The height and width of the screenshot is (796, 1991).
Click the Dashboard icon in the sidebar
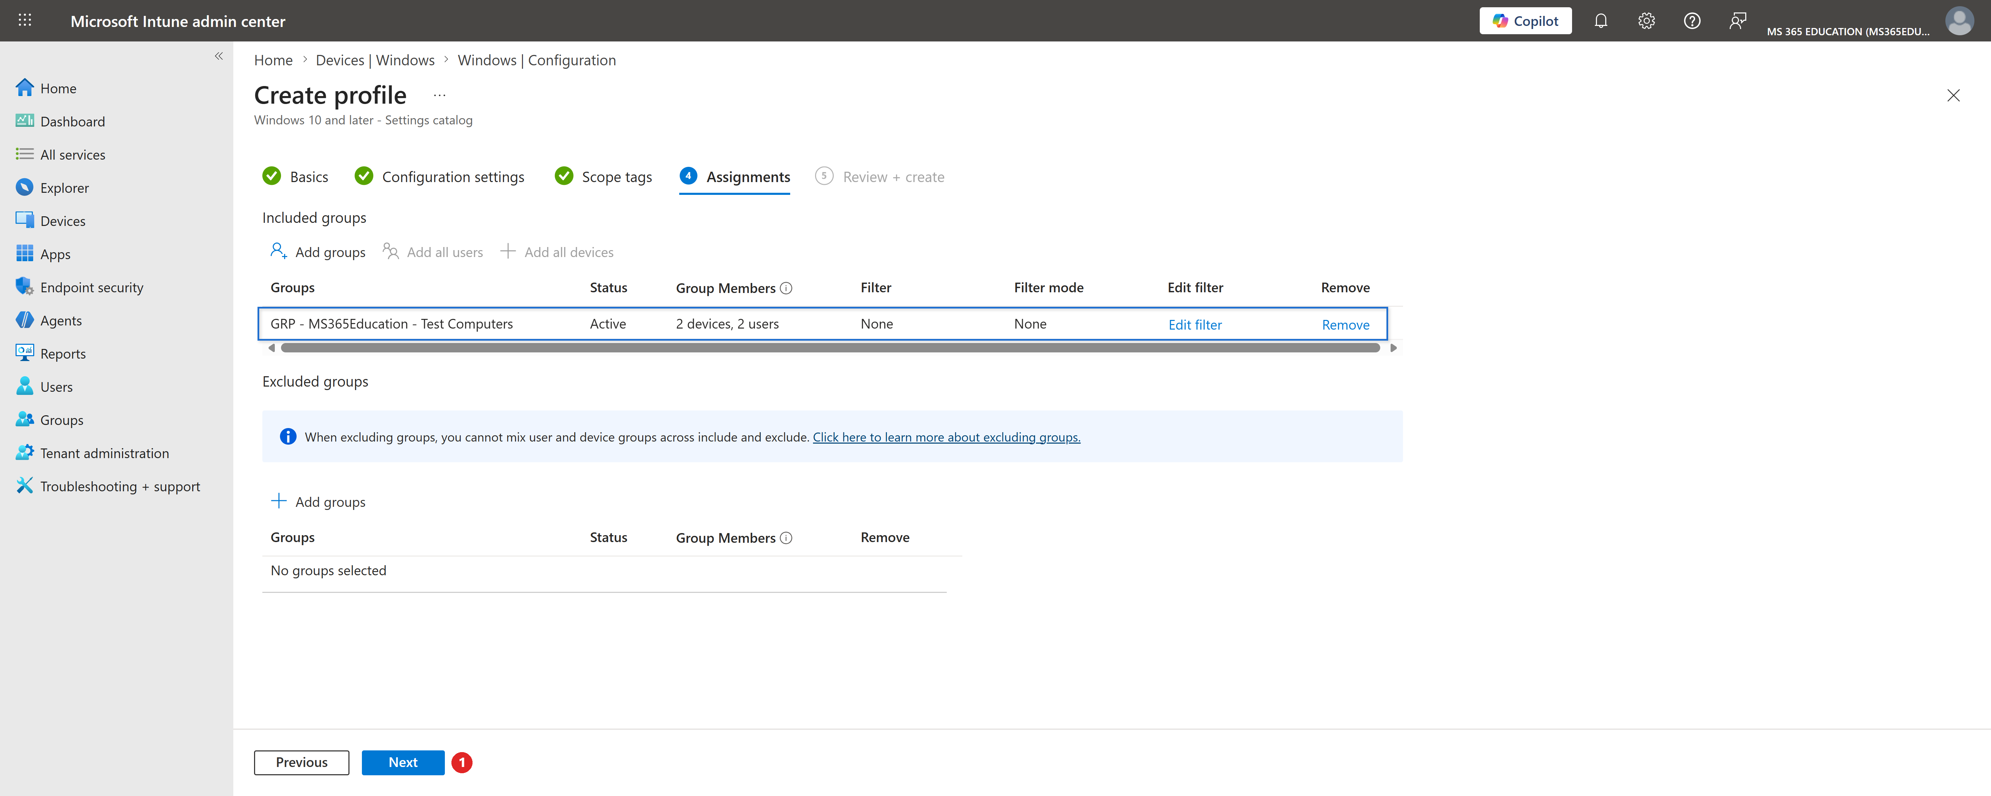pyautogui.click(x=25, y=121)
